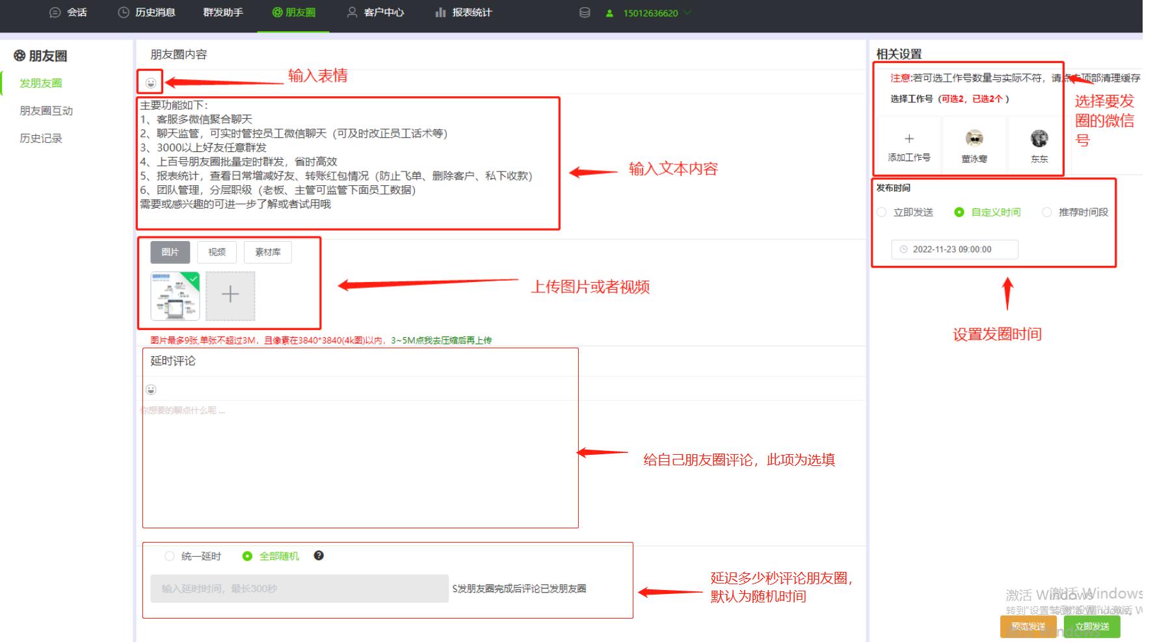
Task: Open 会话 via its chat bubble icon
Action: (x=55, y=12)
